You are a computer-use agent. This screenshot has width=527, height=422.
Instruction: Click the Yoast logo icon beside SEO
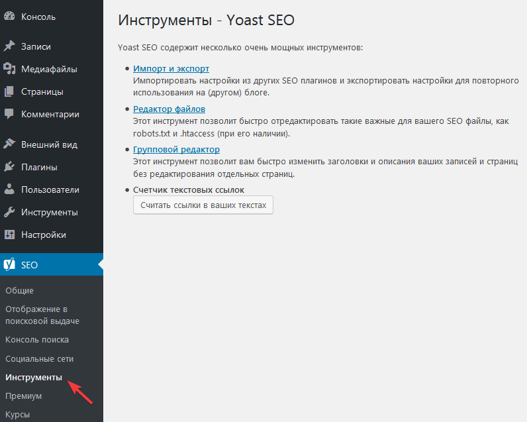click(x=9, y=264)
